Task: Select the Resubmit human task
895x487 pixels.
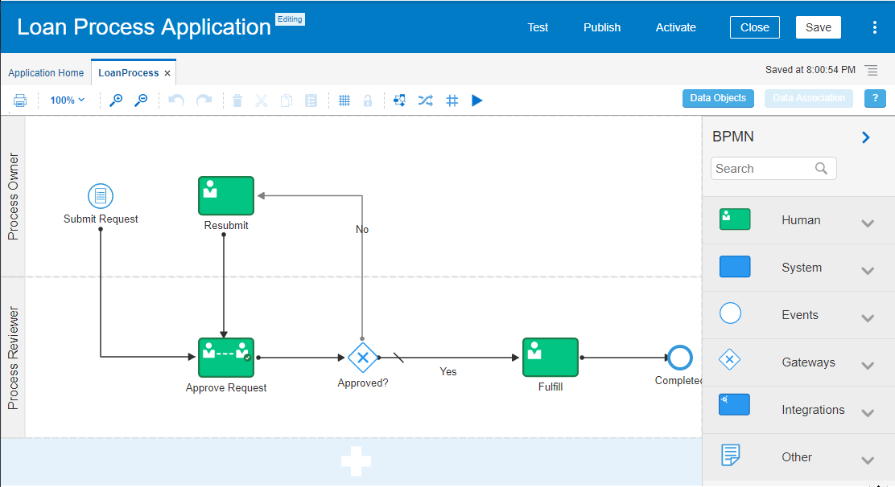Action: [x=226, y=195]
